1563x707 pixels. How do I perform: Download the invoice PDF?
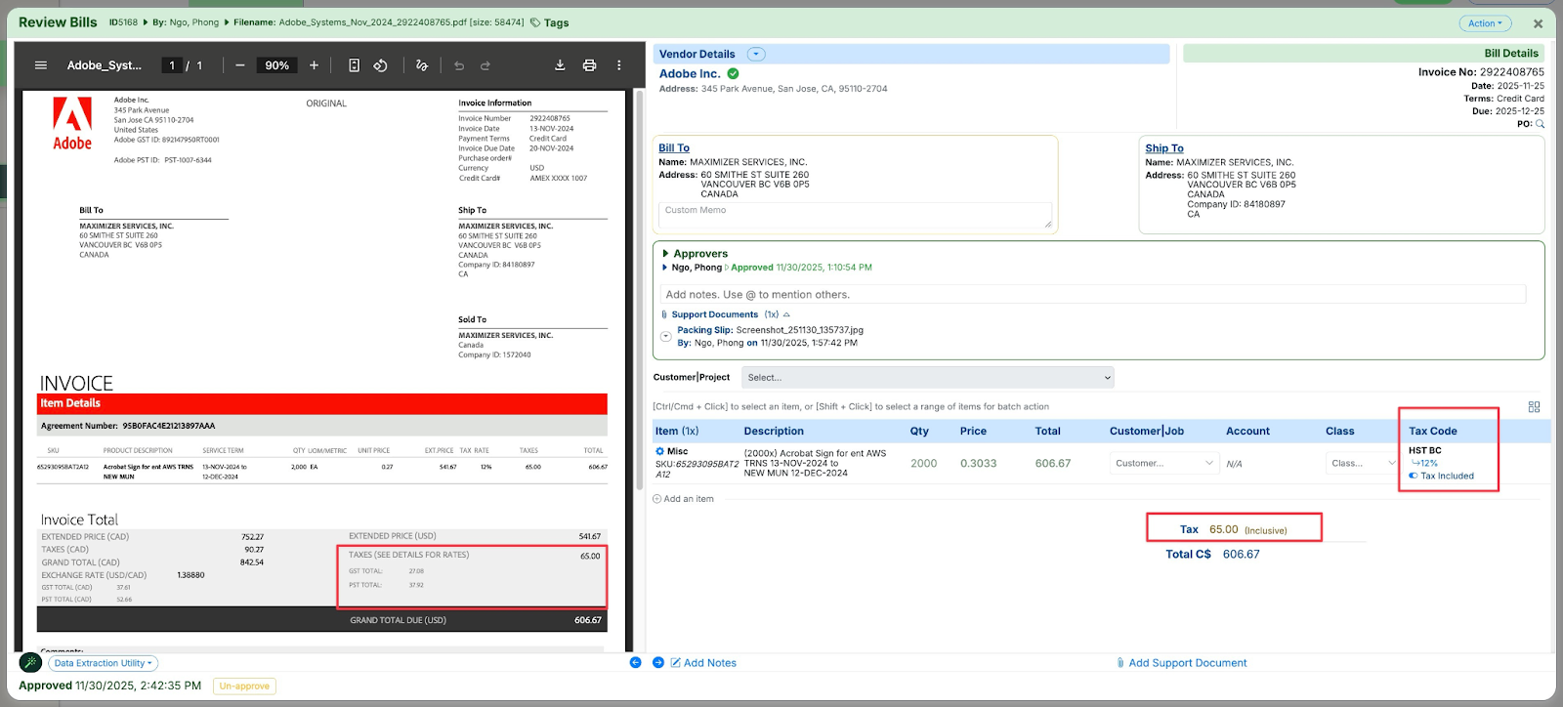pyautogui.click(x=560, y=65)
